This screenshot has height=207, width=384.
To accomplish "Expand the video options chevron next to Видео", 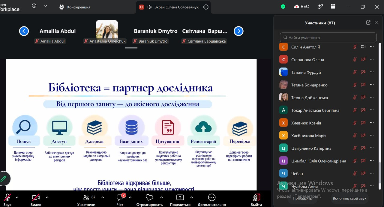I will point(47,197).
